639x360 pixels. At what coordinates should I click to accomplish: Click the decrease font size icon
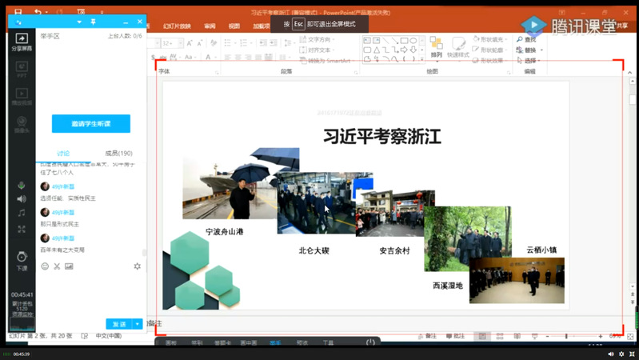(x=200, y=43)
